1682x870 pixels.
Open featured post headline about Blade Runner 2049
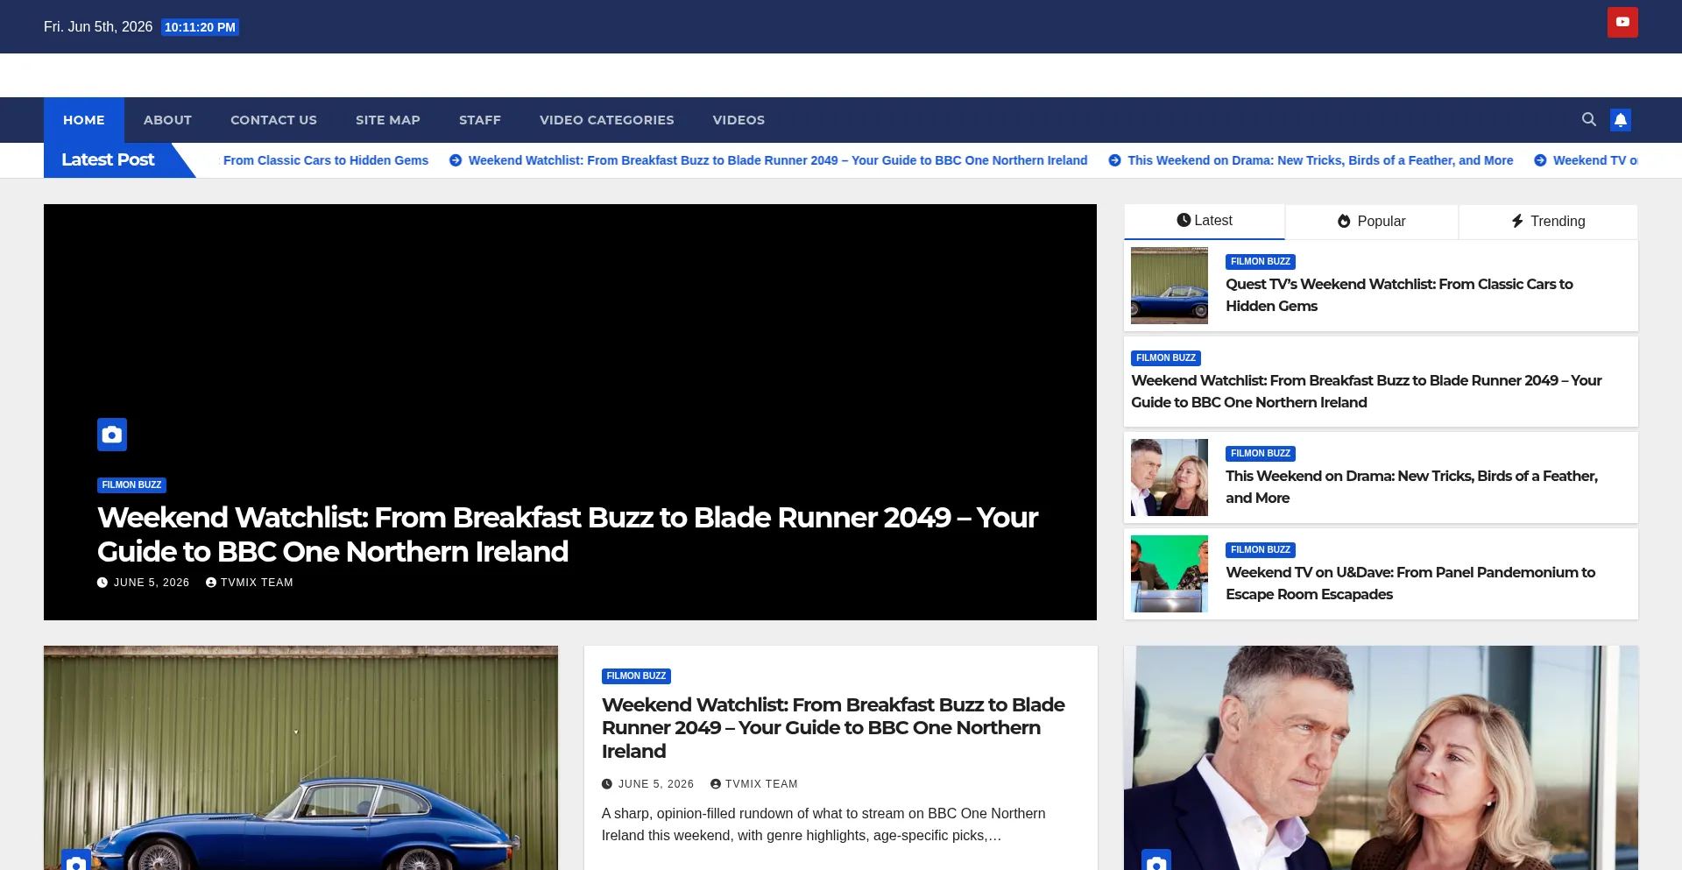pyautogui.click(x=568, y=534)
